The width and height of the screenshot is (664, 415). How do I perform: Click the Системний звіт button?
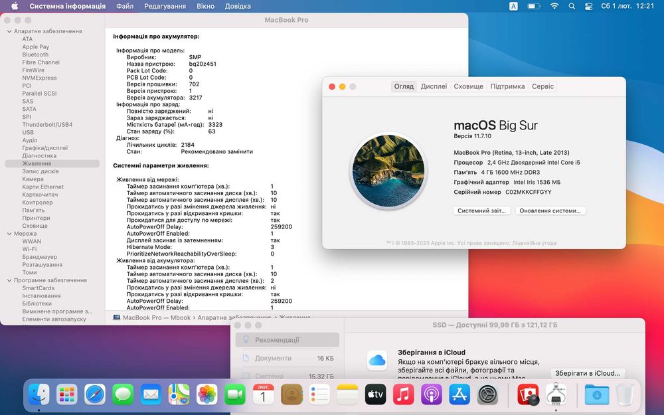click(481, 210)
